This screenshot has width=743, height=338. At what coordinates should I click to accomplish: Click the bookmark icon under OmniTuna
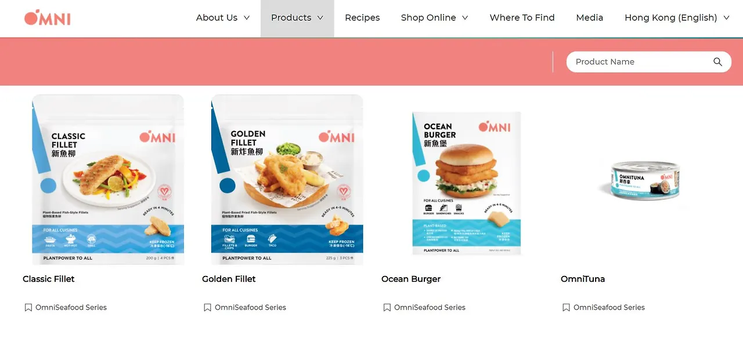click(566, 307)
